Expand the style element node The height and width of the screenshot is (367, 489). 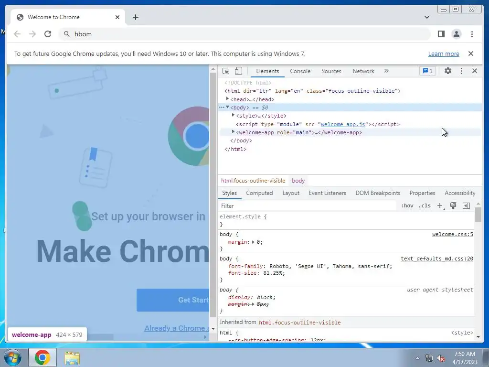click(x=233, y=116)
